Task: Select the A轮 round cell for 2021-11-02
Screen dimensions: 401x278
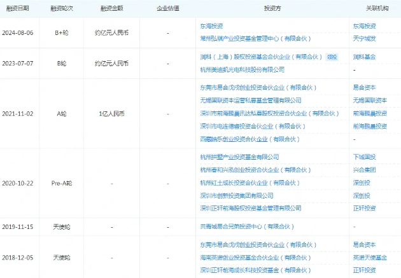Action: (62, 114)
